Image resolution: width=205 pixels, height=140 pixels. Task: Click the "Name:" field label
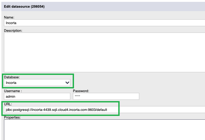point(9,17)
